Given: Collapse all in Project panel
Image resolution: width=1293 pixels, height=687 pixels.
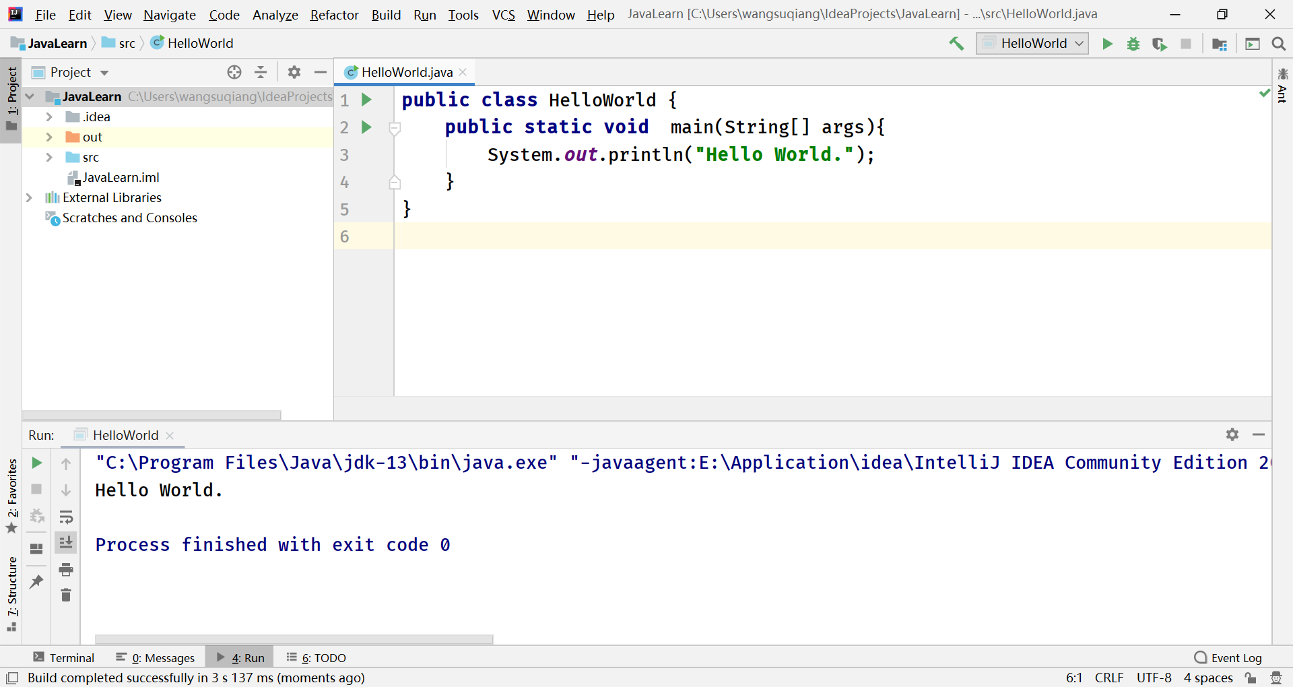Looking at the screenshot, I should click(x=261, y=72).
